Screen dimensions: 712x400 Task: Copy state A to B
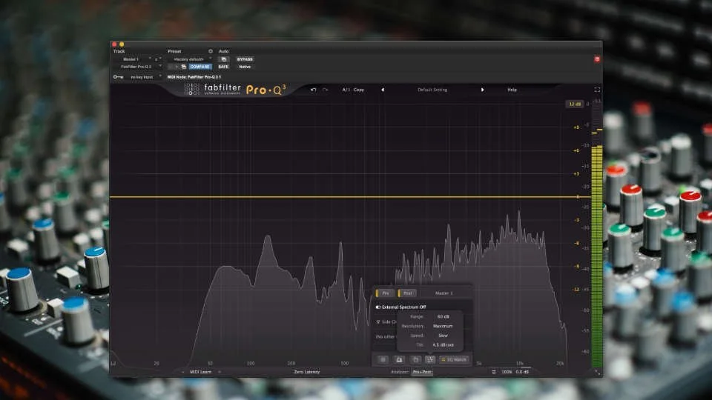[x=359, y=90]
